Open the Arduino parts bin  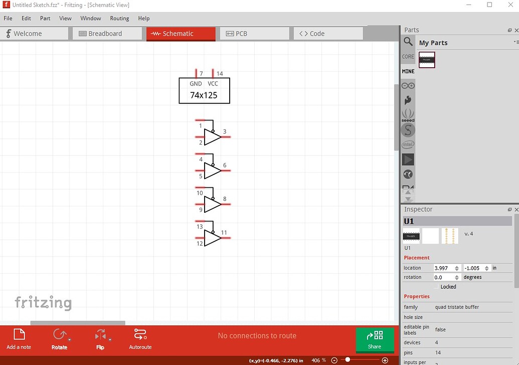(x=408, y=86)
